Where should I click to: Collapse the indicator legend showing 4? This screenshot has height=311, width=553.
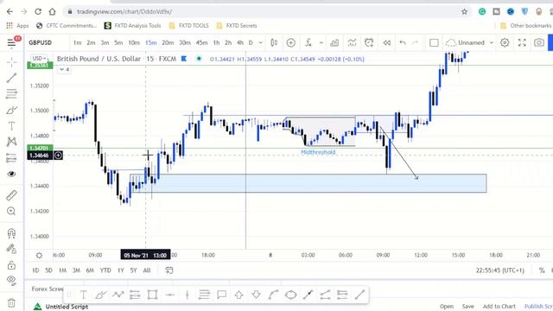pos(64,69)
